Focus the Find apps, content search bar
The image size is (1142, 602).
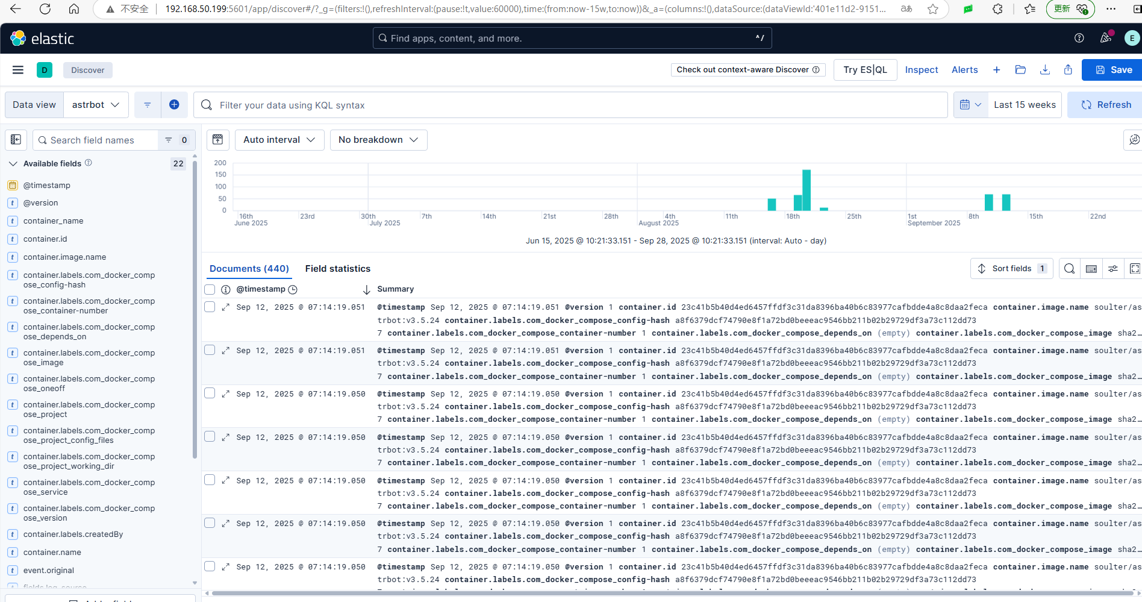pos(572,38)
